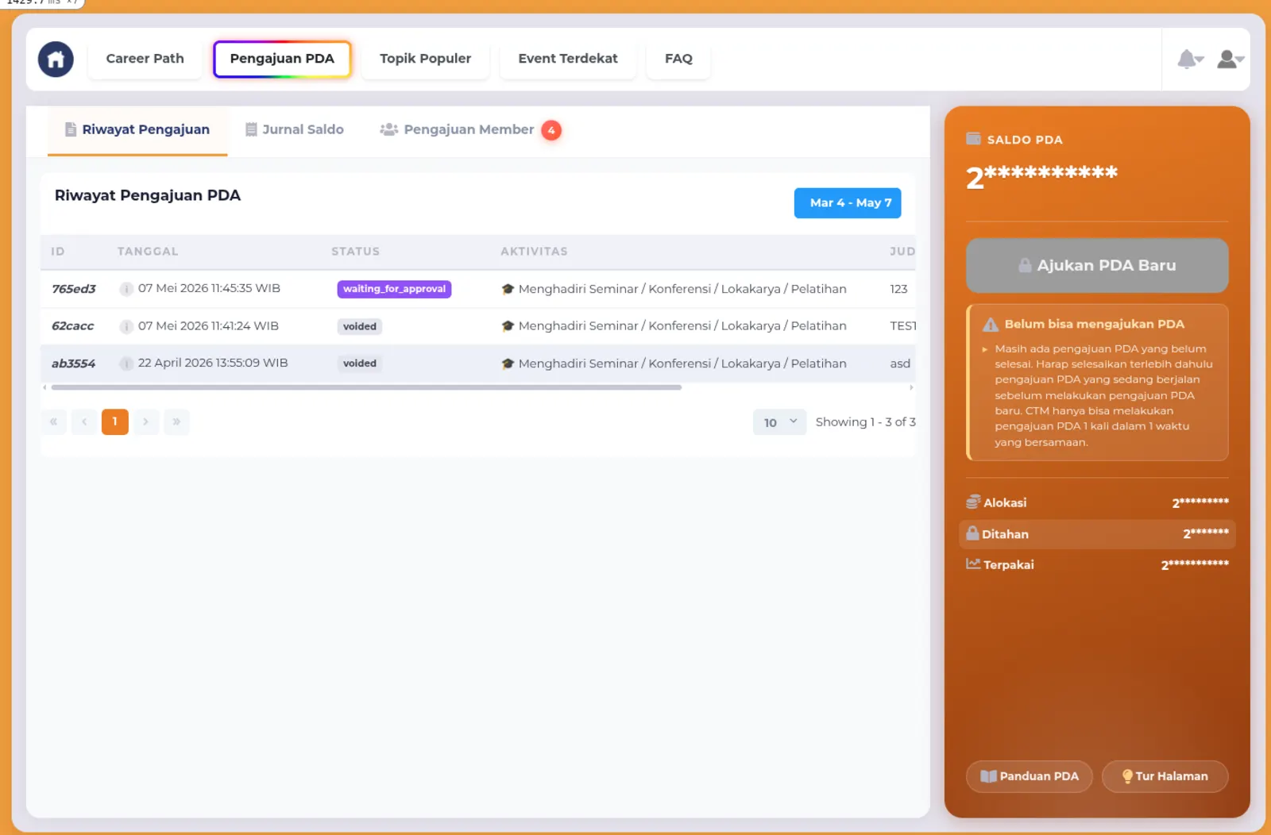Click date 22 April 2026 13:55:09 WIB
The height and width of the screenshot is (835, 1271).
(213, 363)
